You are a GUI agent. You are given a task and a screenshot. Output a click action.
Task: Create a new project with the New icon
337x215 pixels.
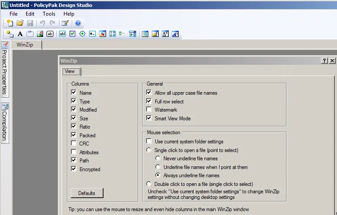pos(10,23)
